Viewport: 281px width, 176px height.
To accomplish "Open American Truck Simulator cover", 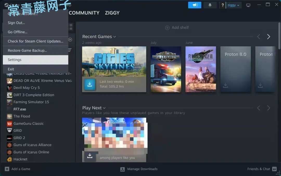I will coord(166,69).
